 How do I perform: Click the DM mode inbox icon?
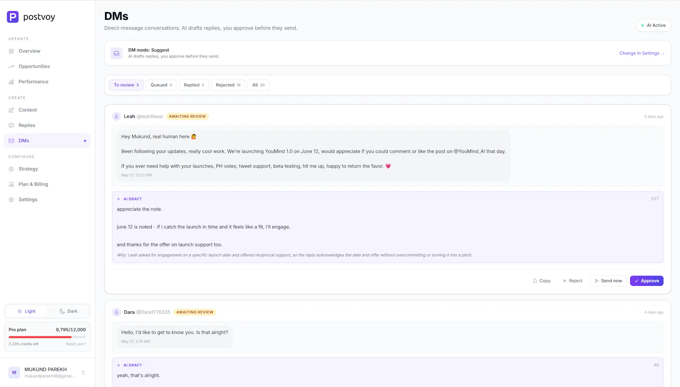coord(116,53)
